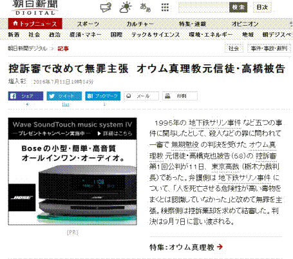Bookmark with Hatena B! button
The width and height of the screenshot is (293, 259).
(x=103, y=96)
